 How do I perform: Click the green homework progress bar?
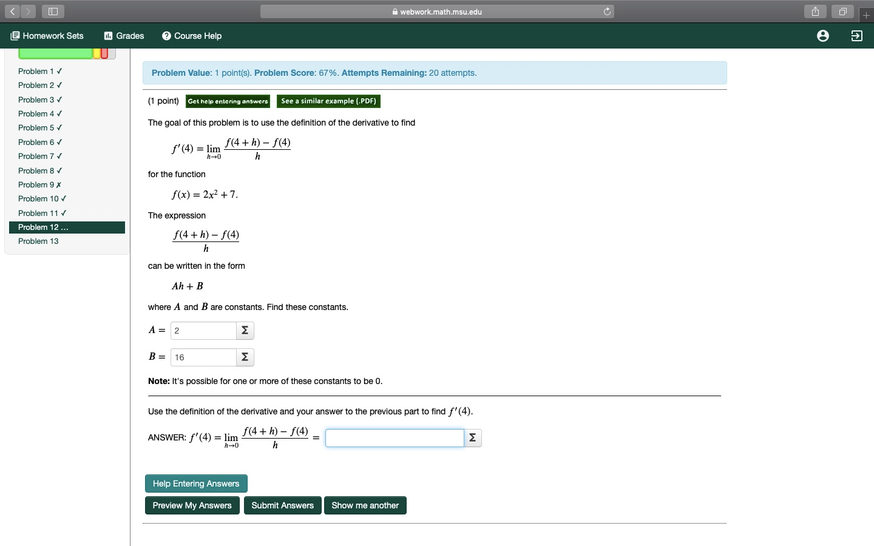coord(56,53)
